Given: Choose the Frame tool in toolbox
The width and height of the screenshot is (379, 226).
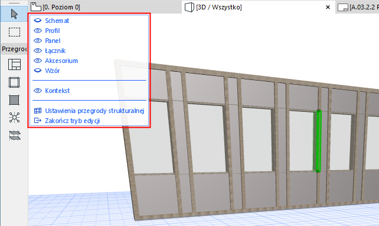Looking at the screenshot, I should [14, 82].
